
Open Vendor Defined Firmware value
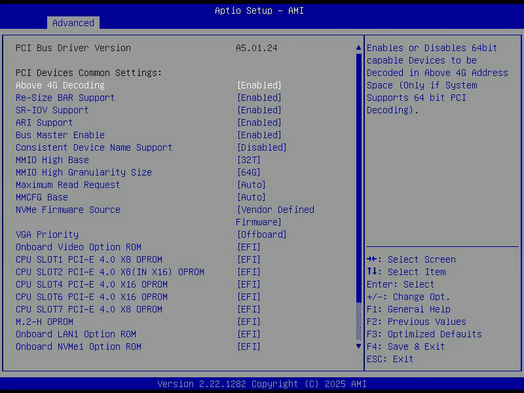tap(275, 216)
